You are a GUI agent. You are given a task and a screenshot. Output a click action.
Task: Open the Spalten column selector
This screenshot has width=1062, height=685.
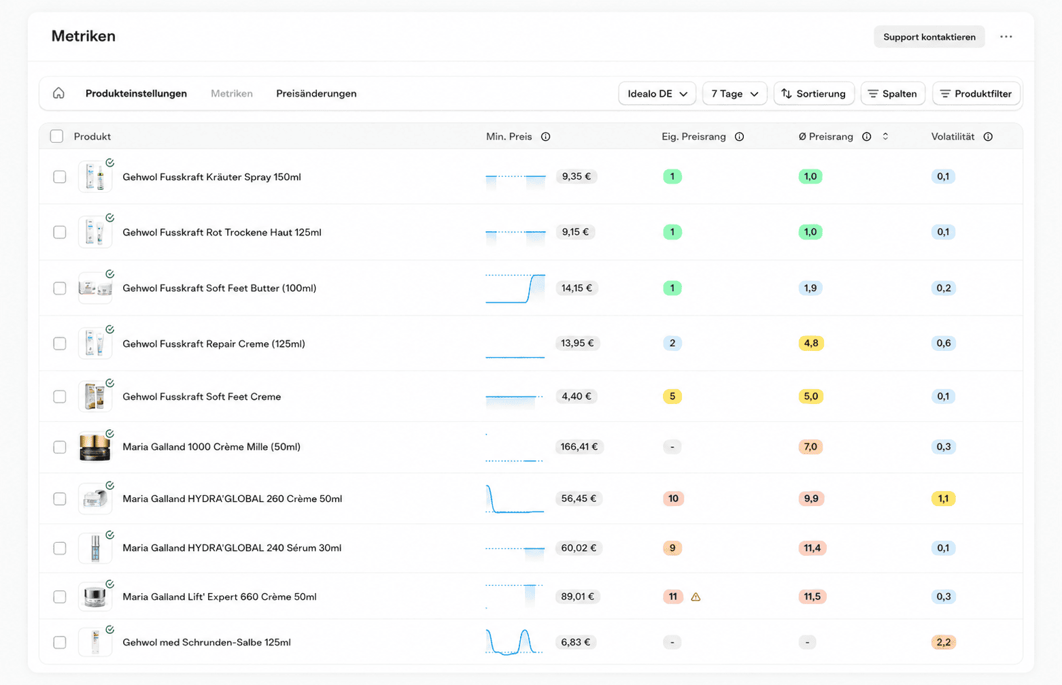pos(893,94)
